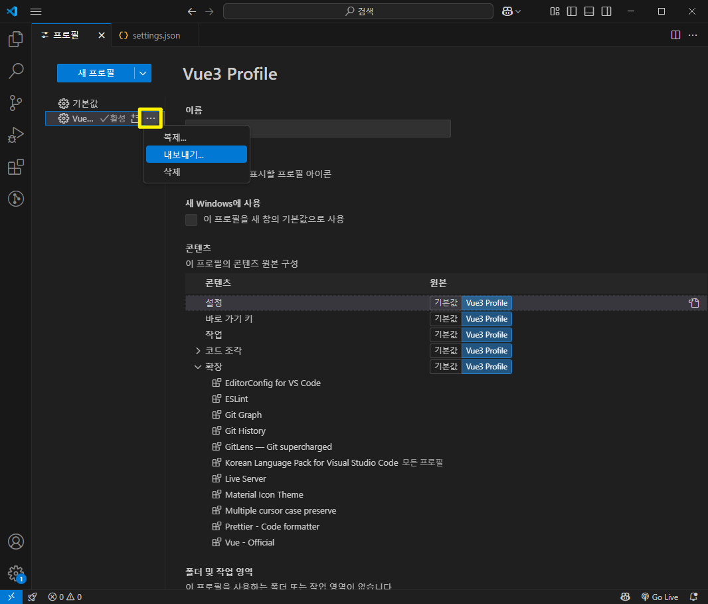708x604 pixels.
Task: Click the rocket icon in status bar
Action: (33, 597)
